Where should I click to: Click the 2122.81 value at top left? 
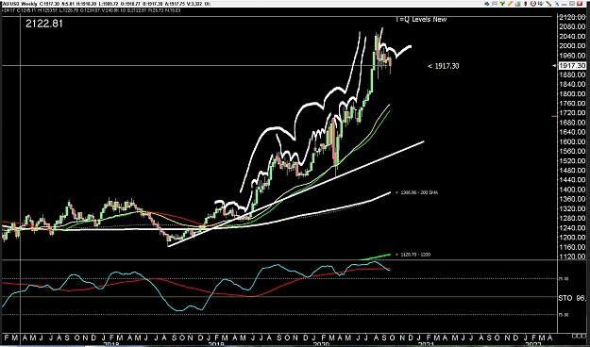tap(44, 24)
